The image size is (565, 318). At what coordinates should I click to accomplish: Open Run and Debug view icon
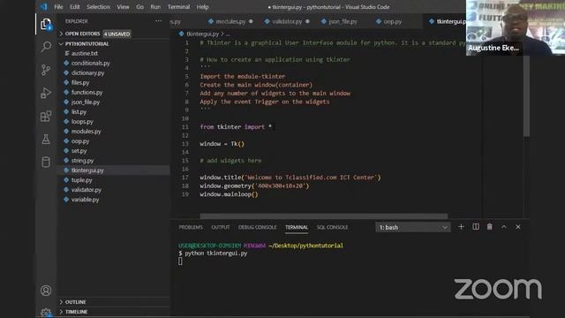pyautogui.click(x=46, y=93)
